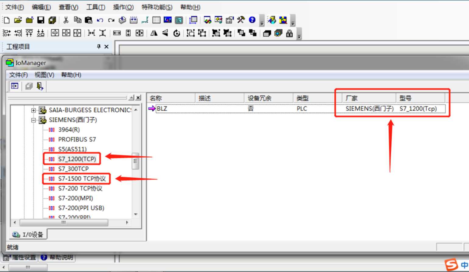469x272 pixels.
Task: Select the S7_300TCP driver
Action: [73, 169]
